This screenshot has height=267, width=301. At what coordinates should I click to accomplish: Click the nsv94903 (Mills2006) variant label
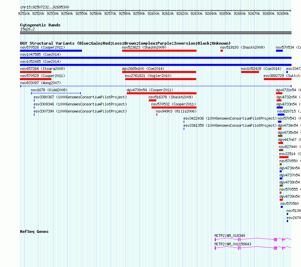(x=176, y=111)
